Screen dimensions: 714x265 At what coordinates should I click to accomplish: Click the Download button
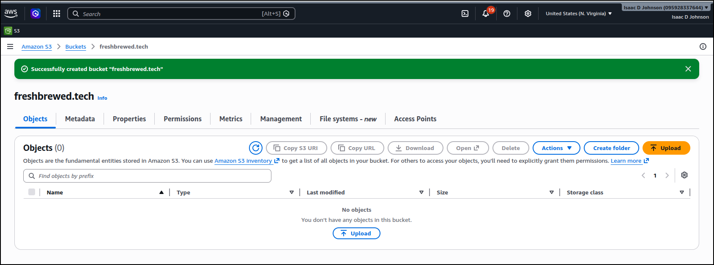click(x=415, y=148)
